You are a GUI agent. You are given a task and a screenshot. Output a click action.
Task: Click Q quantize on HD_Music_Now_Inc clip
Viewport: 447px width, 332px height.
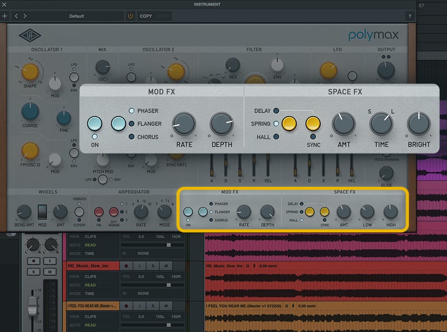tap(247, 266)
